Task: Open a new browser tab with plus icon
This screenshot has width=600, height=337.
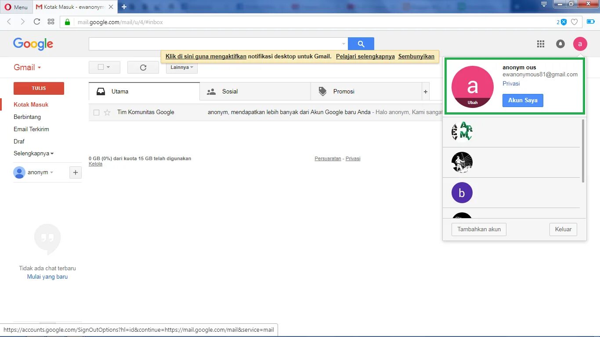Action: coord(124,7)
